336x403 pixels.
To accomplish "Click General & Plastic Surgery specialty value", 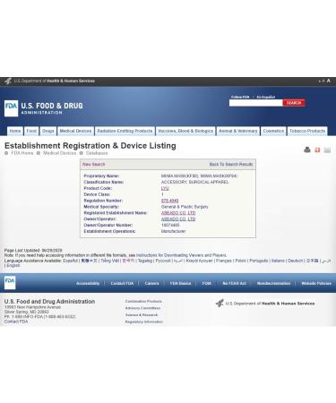I will (185, 207).
